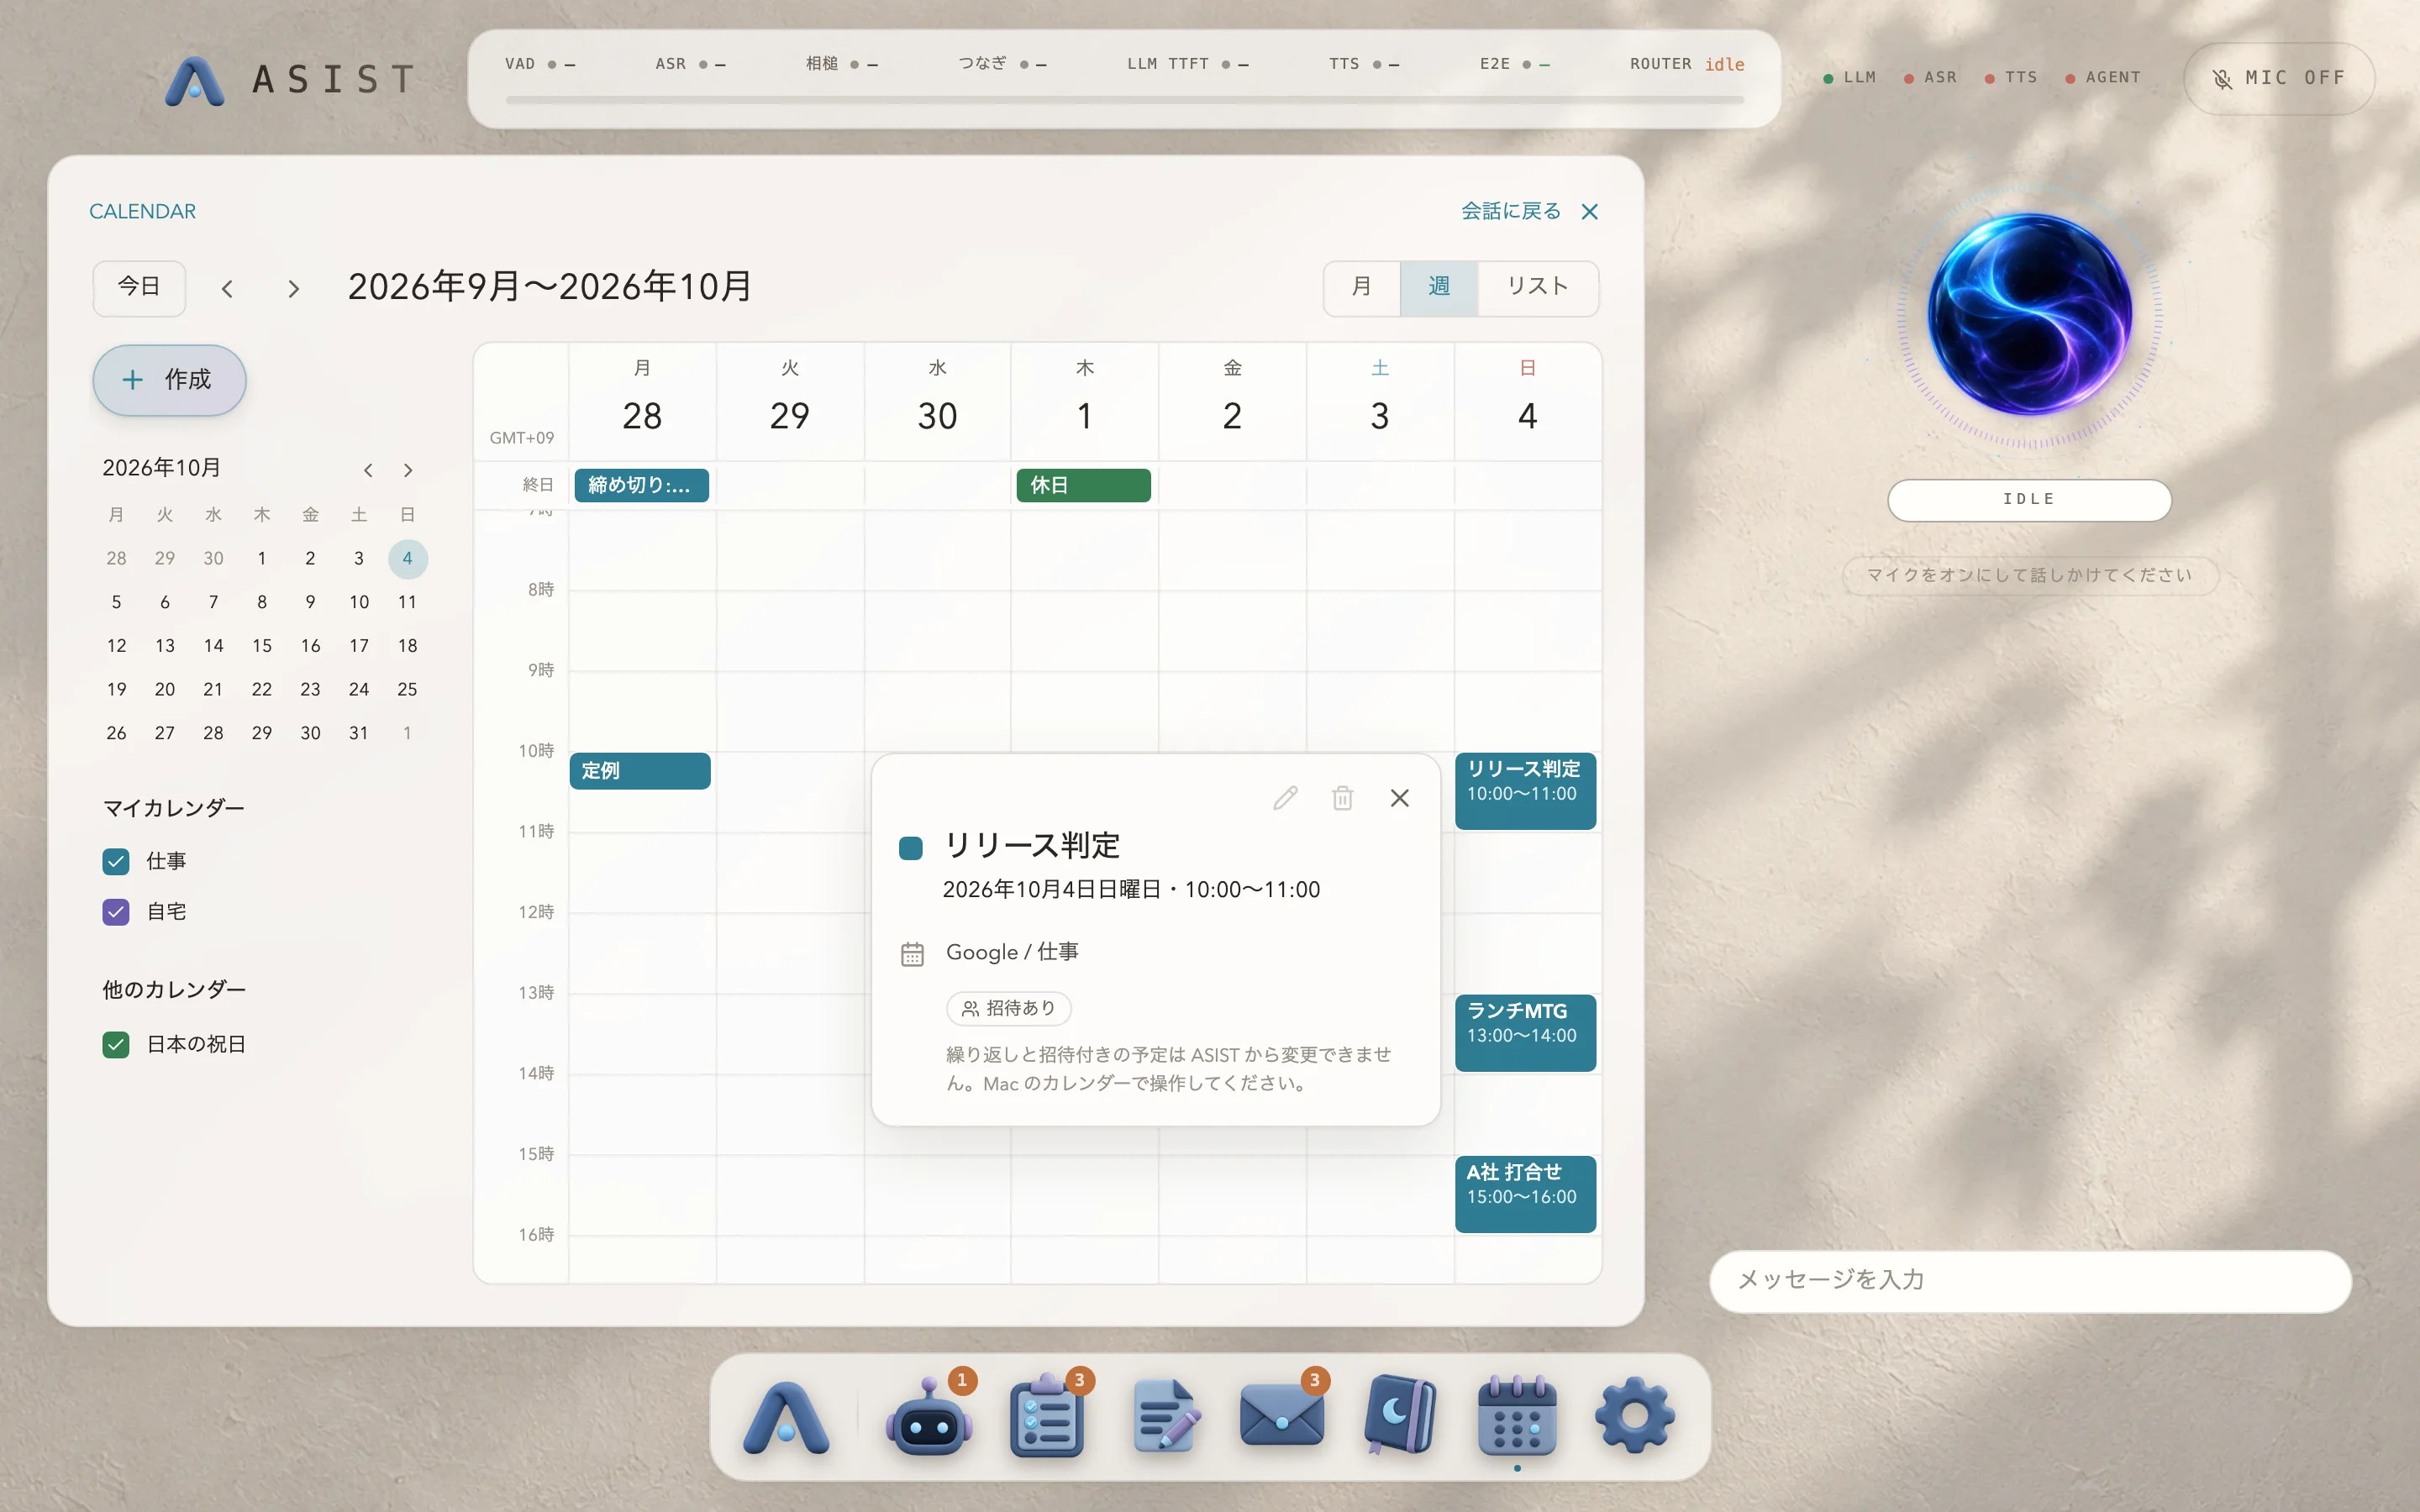The height and width of the screenshot is (1512, 2420).
Task: Go to previous week with main chevron
Action: point(227,289)
